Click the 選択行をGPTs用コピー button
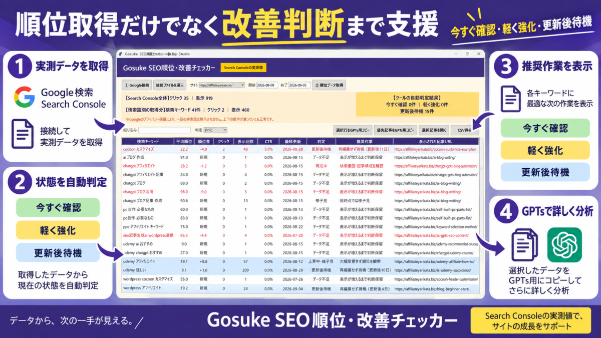Viewport: 601px width, 338px height. pyautogui.click(x=353, y=130)
